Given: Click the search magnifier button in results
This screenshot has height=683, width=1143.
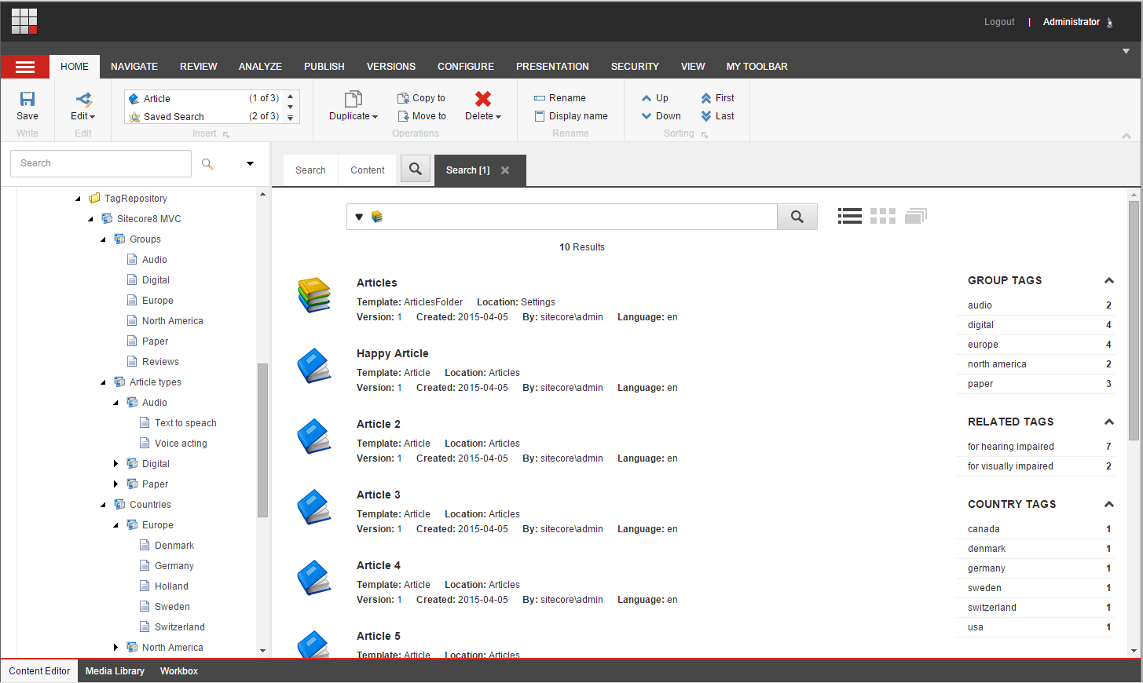Looking at the screenshot, I should [797, 217].
